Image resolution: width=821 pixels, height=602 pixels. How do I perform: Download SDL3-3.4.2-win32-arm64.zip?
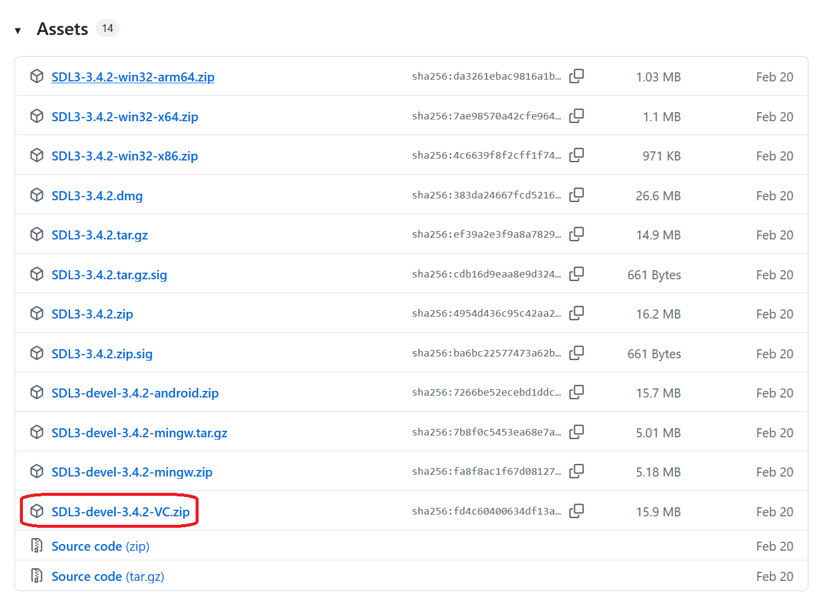coord(133,77)
